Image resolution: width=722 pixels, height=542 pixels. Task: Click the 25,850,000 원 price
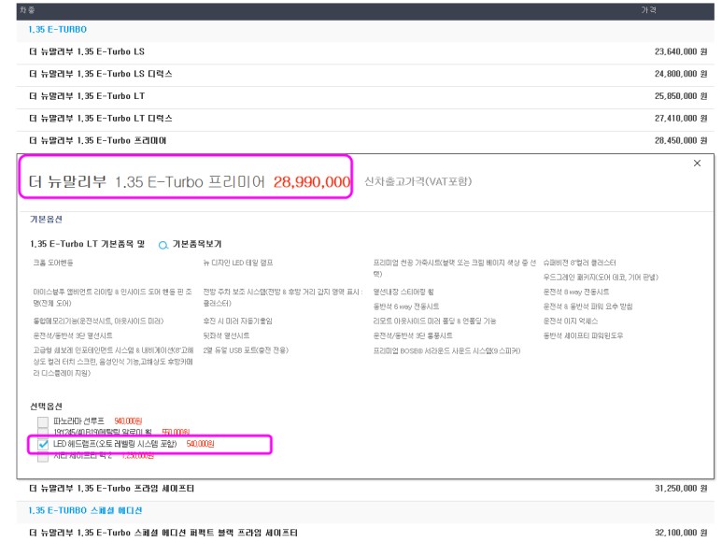(681, 95)
